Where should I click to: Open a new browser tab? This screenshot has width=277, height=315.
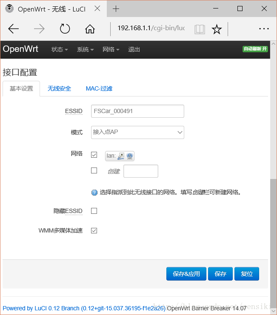[x=116, y=9]
